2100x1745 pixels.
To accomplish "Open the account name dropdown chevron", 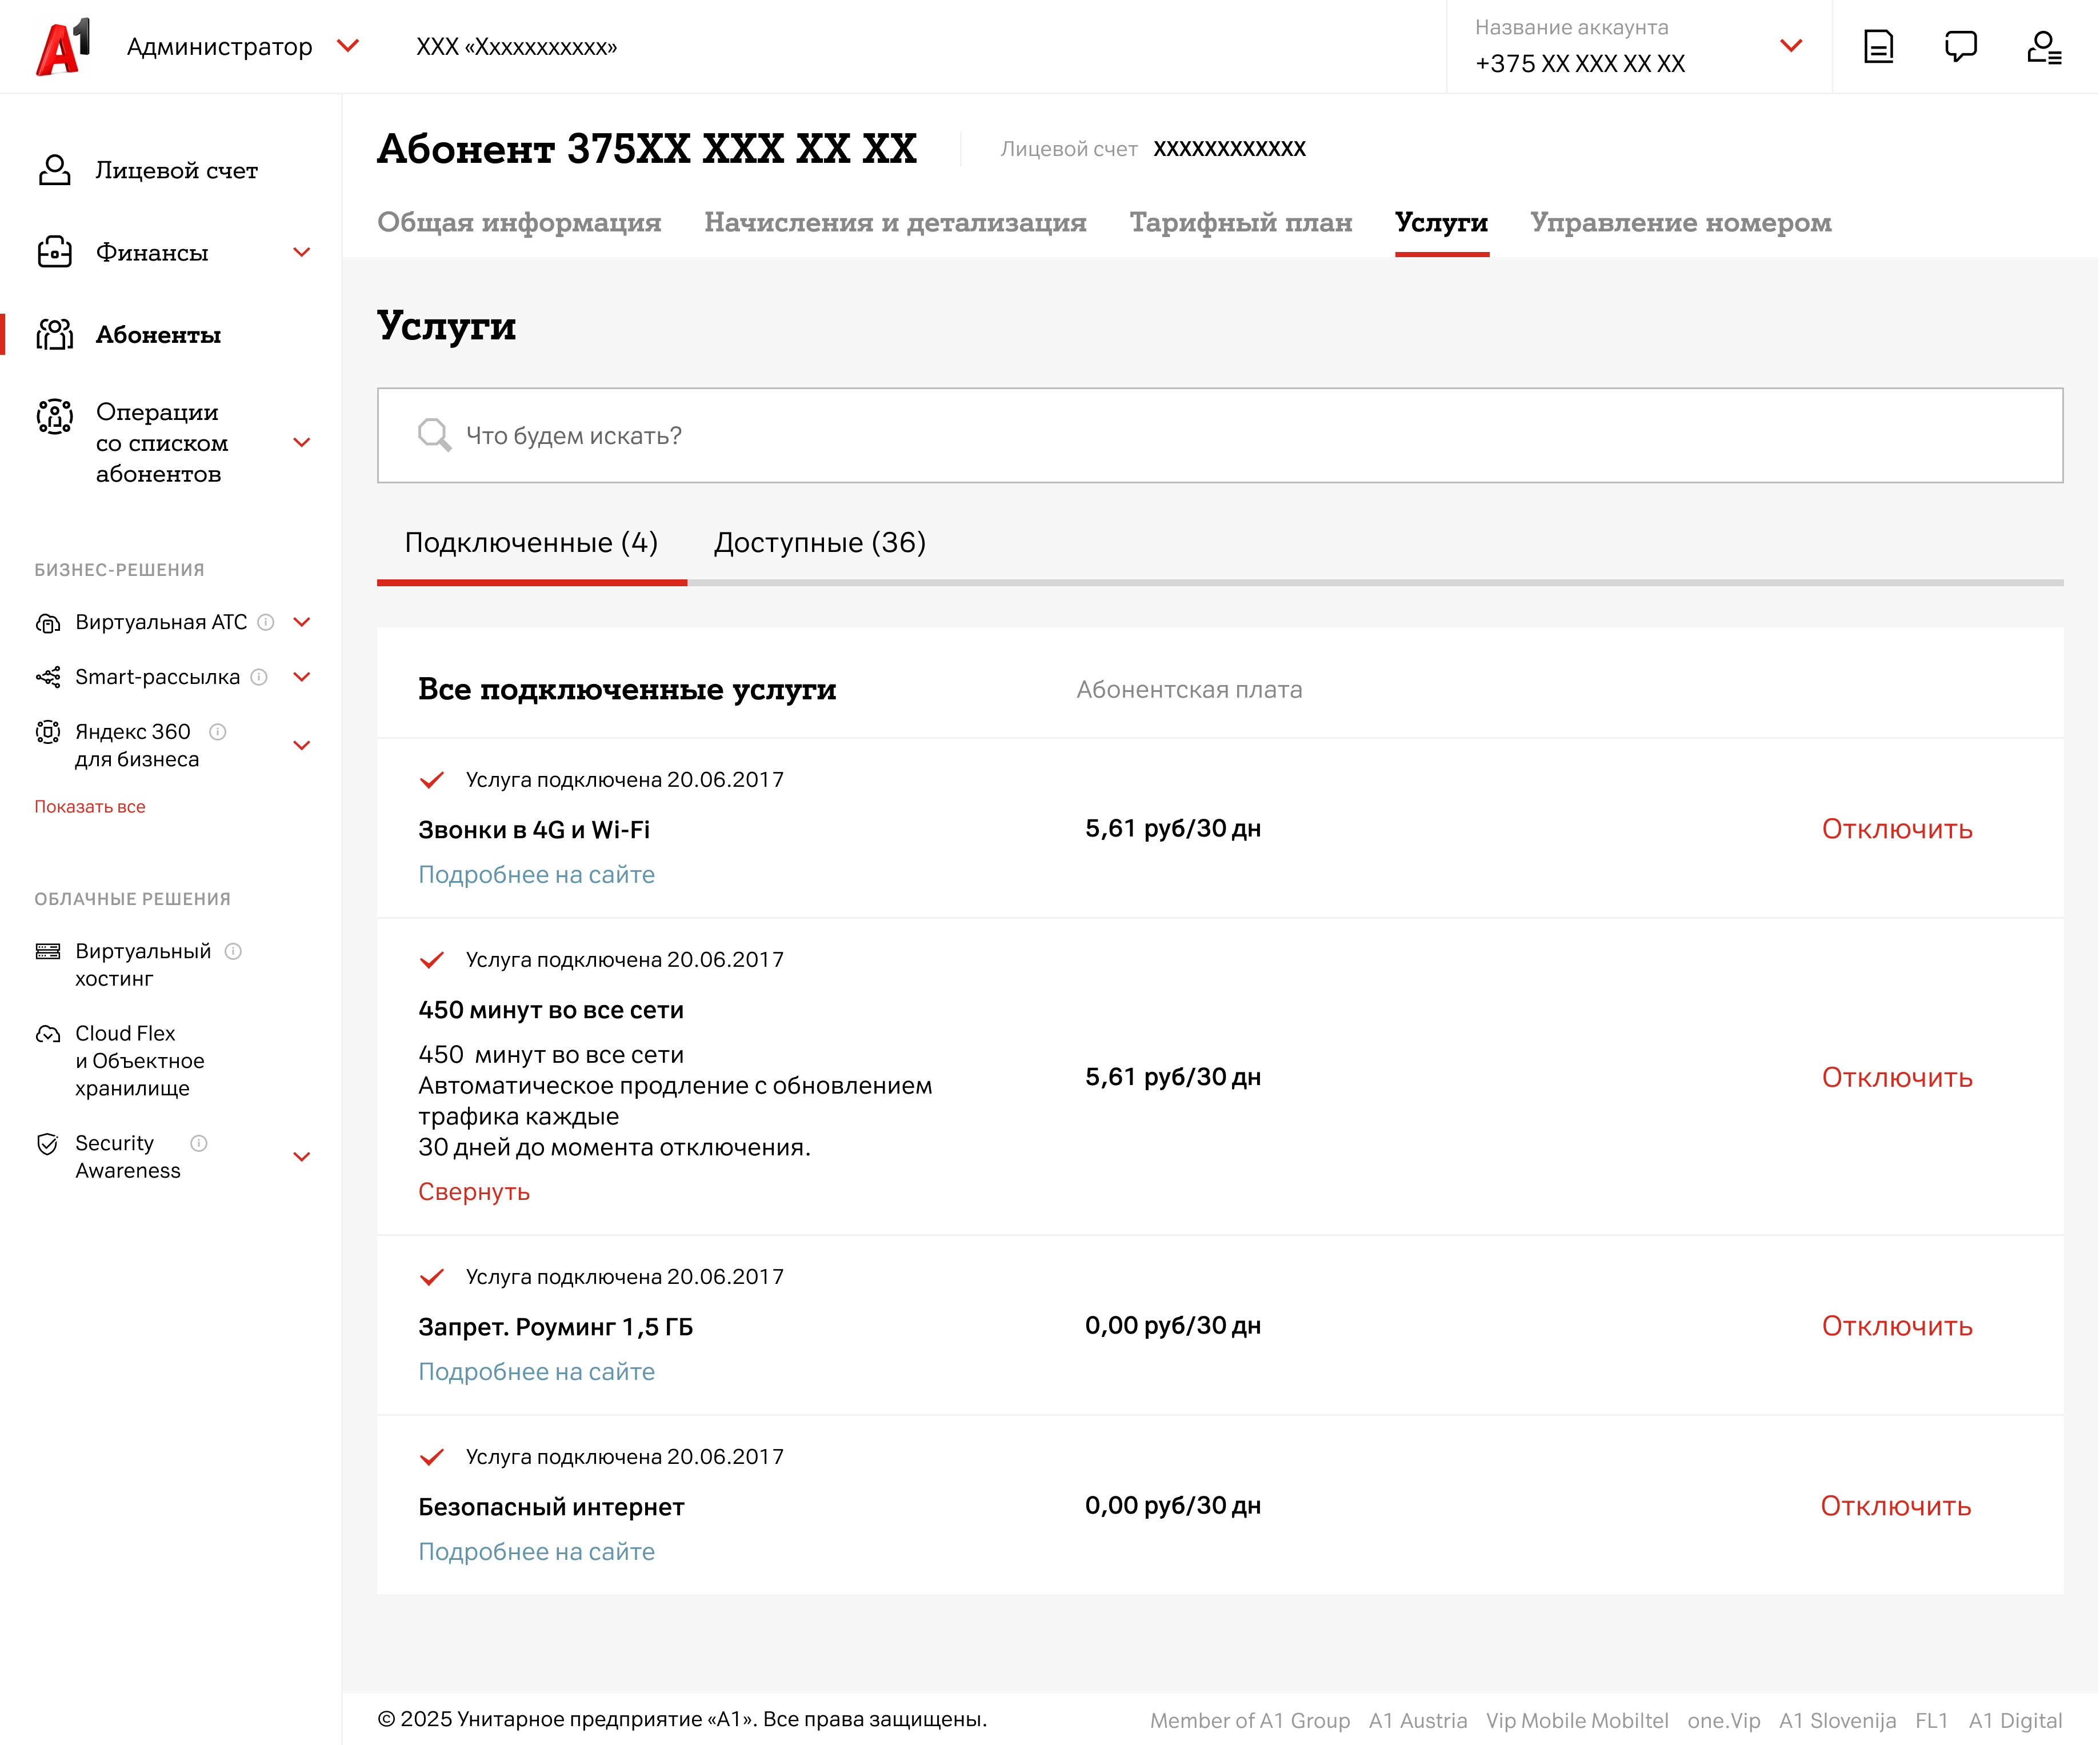I will pyautogui.click(x=1791, y=46).
